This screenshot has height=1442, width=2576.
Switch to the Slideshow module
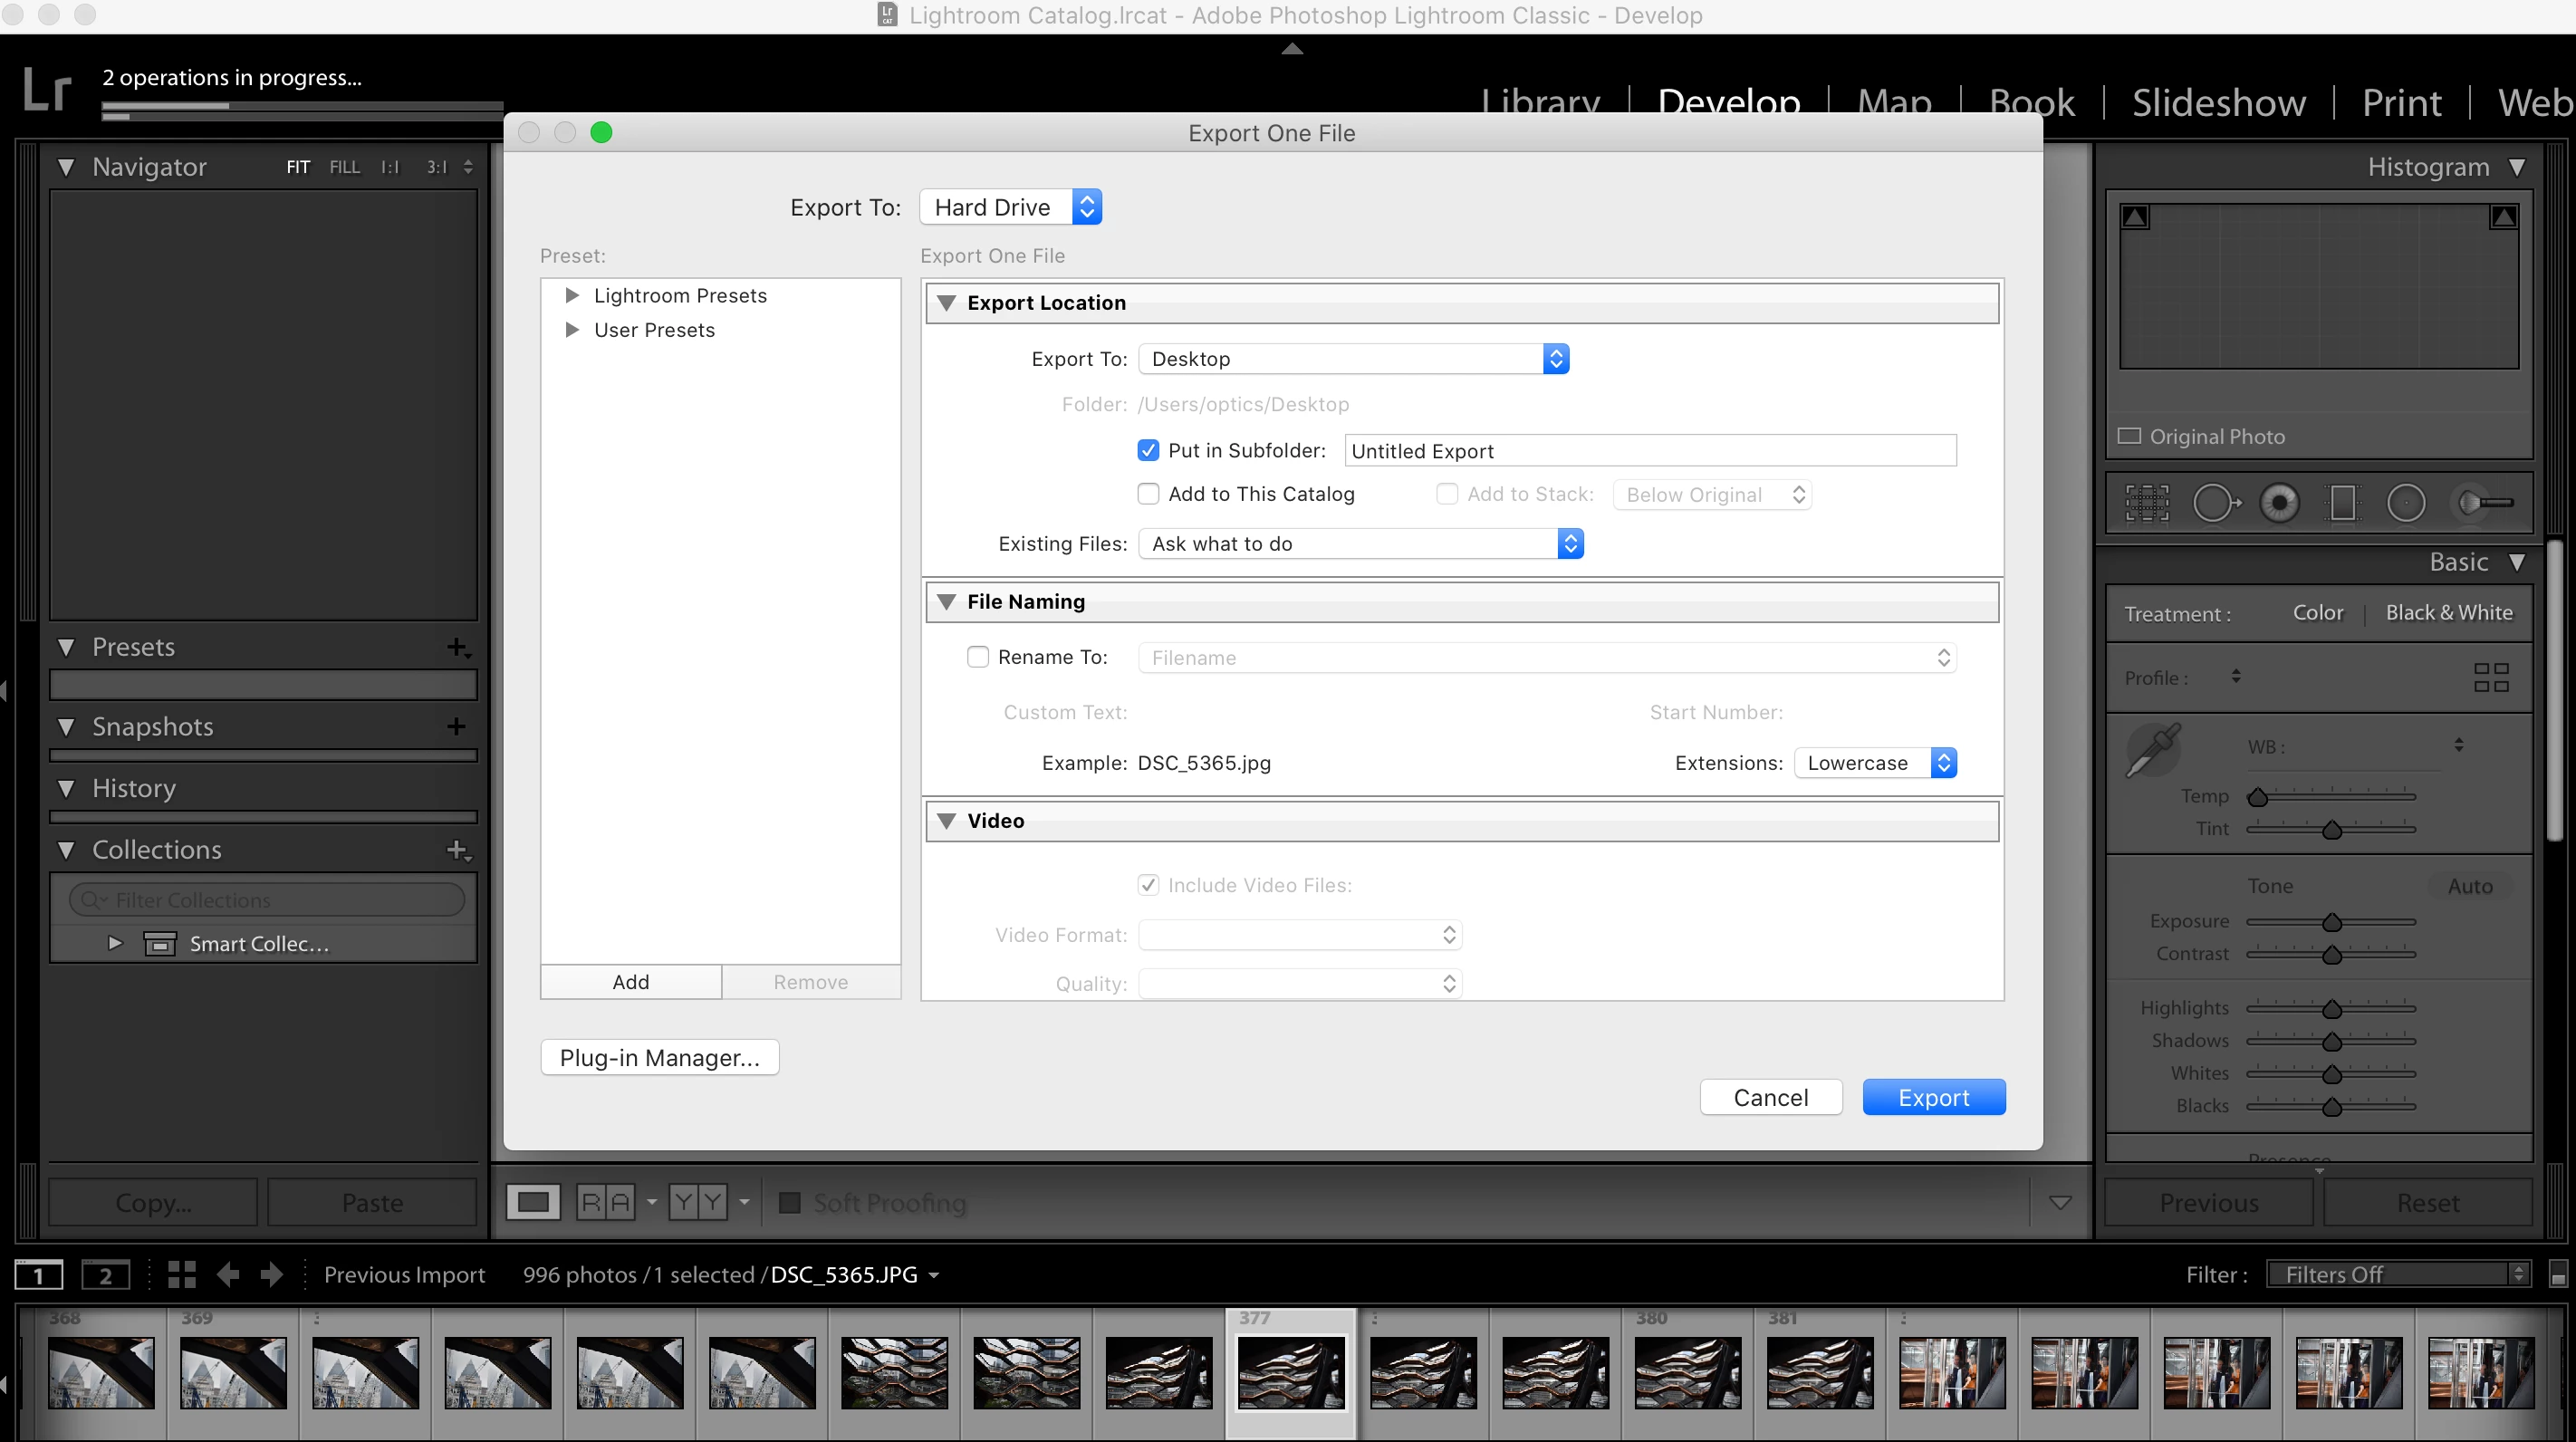(x=2219, y=103)
